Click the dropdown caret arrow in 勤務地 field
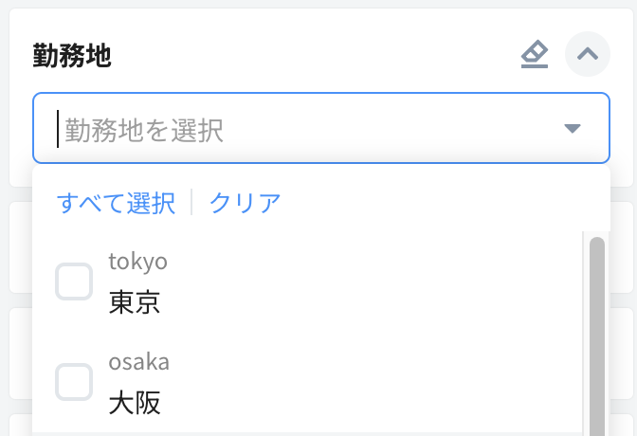Image resolution: width=637 pixels, height=436 pixels. 572,128
